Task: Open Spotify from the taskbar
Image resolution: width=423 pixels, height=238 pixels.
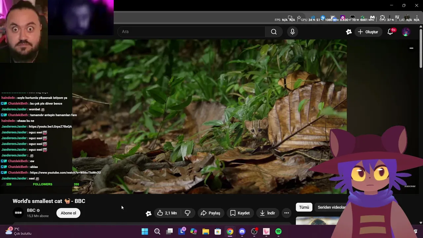Action: click(278, 231)
